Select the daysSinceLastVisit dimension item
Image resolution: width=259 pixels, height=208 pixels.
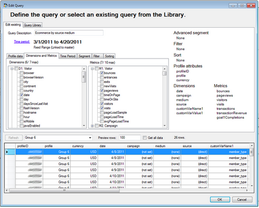click(x=36, y=104)
